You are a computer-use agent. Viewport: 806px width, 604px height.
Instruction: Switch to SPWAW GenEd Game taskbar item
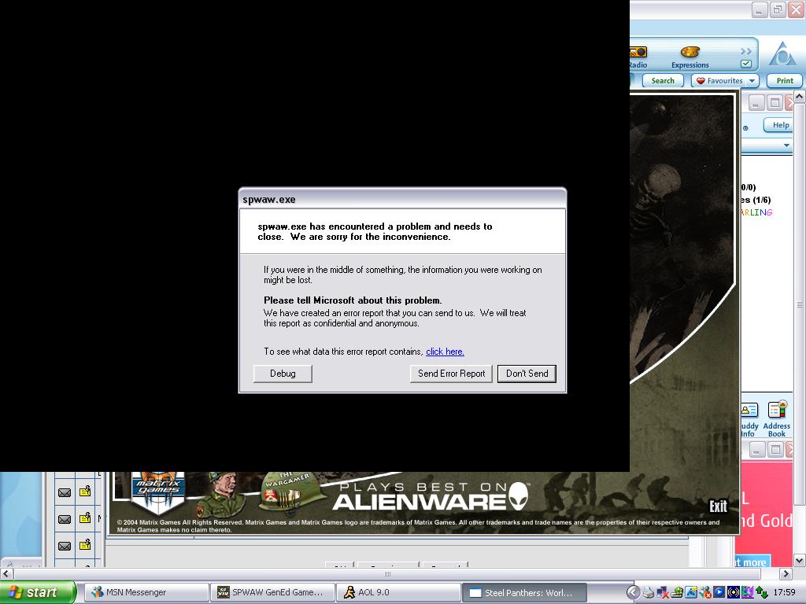click(272, 592)
